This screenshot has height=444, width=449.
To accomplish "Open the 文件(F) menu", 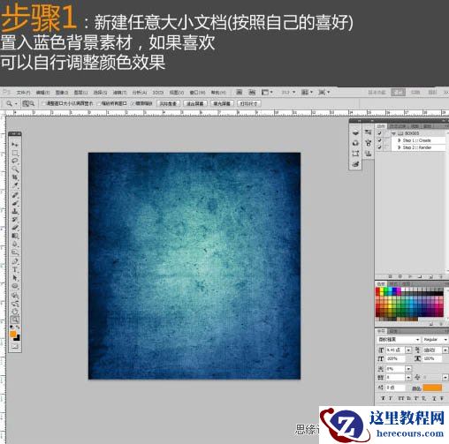I will pyautogui.click(x=24, y=93).
